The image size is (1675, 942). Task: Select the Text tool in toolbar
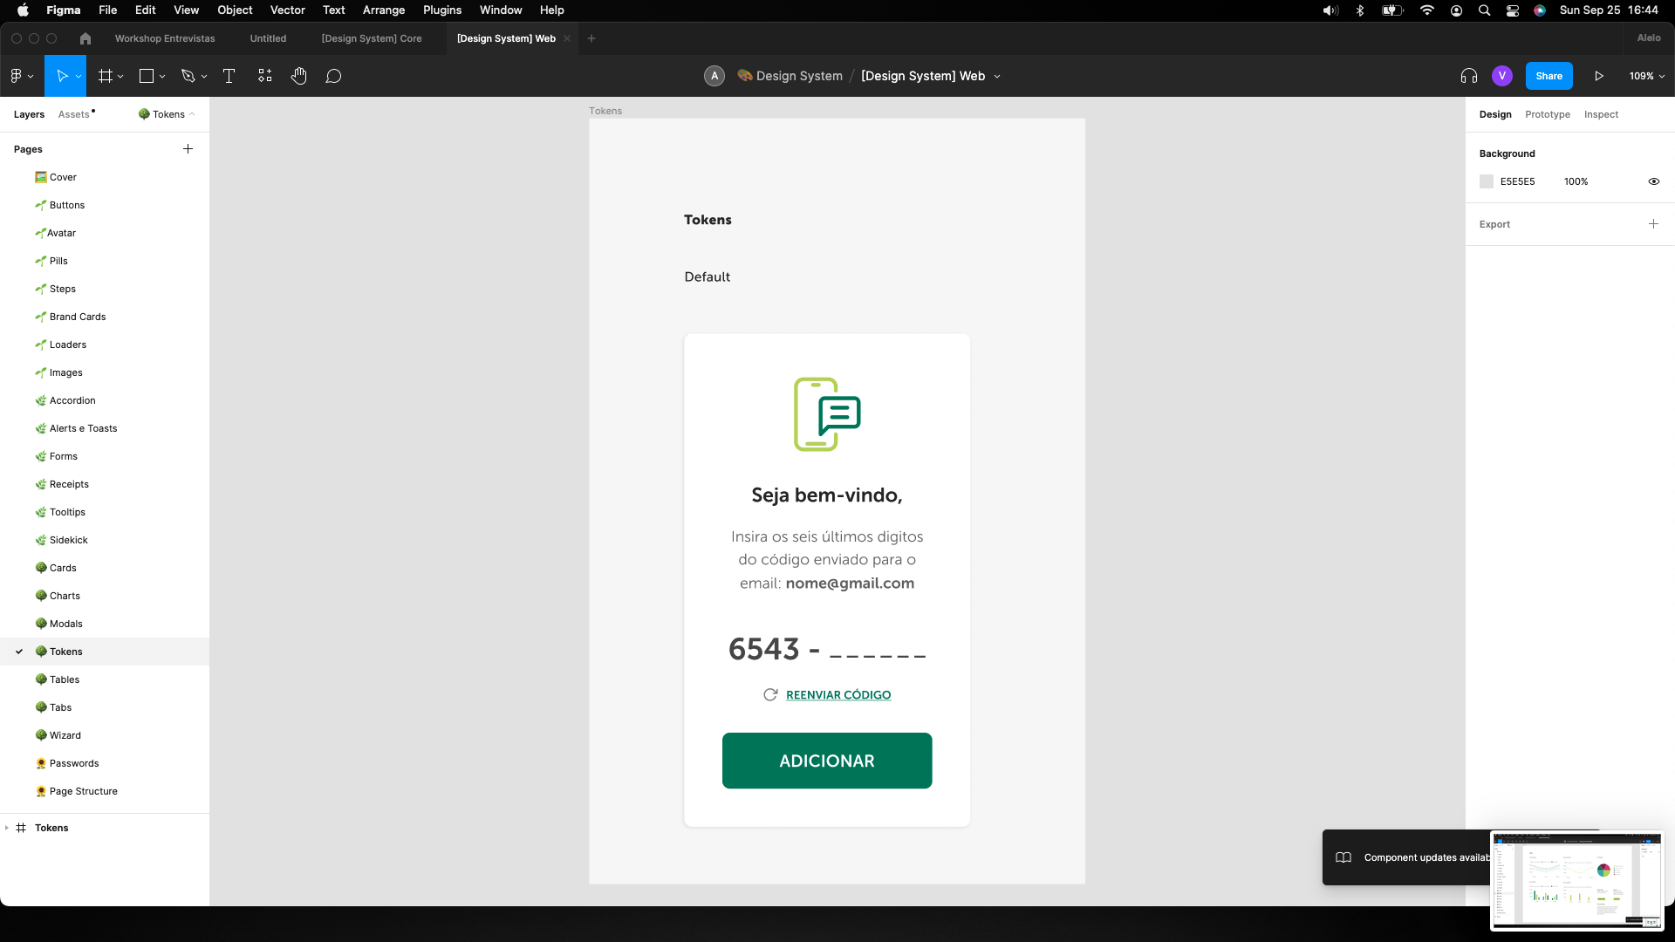pos(229,76)
